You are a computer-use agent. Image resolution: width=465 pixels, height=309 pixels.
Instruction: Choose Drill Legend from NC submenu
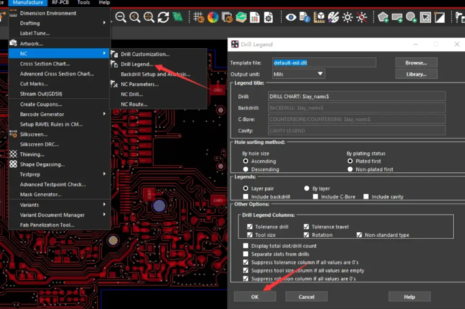pyautogui.click(x=137, y=64)
